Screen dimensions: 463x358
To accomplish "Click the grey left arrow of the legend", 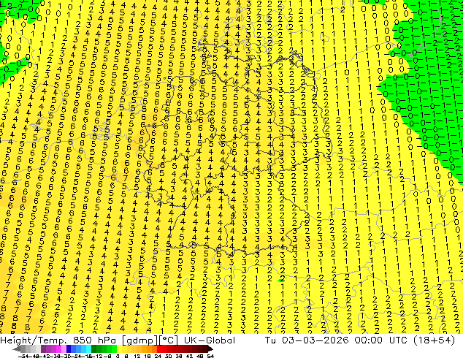I will coord(17,349).
